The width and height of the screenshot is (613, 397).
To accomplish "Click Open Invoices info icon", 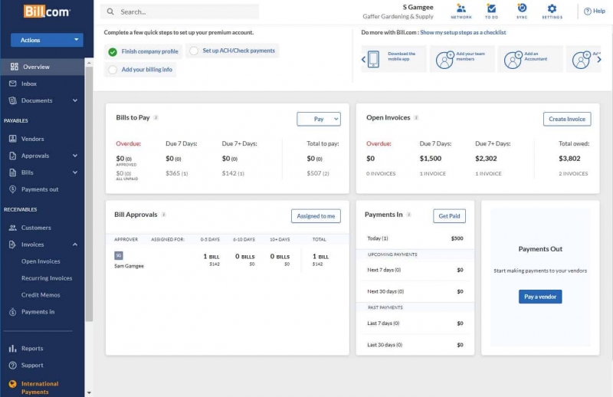I will 416,117.
